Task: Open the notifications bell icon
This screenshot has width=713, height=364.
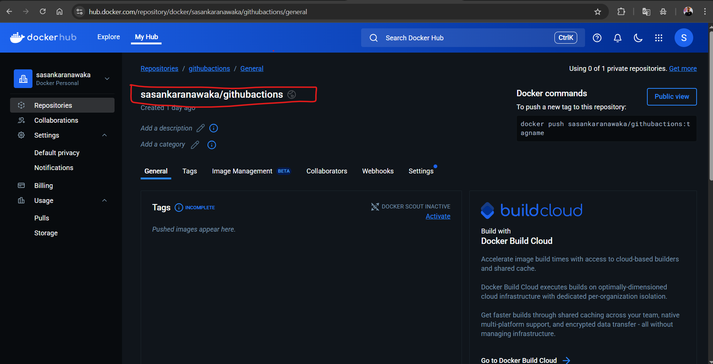Action: pyautogui.click(x=617, y=38)
